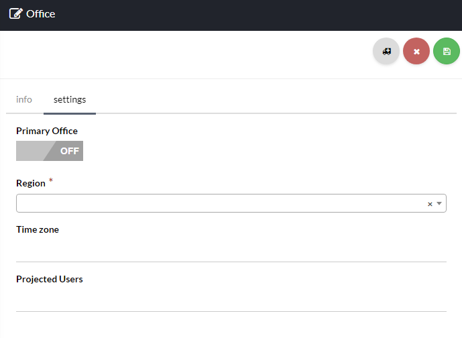Click the OFF text on the Primary Office toggle
Viewport: 462px width, 338px height.
tap(69, 151)
